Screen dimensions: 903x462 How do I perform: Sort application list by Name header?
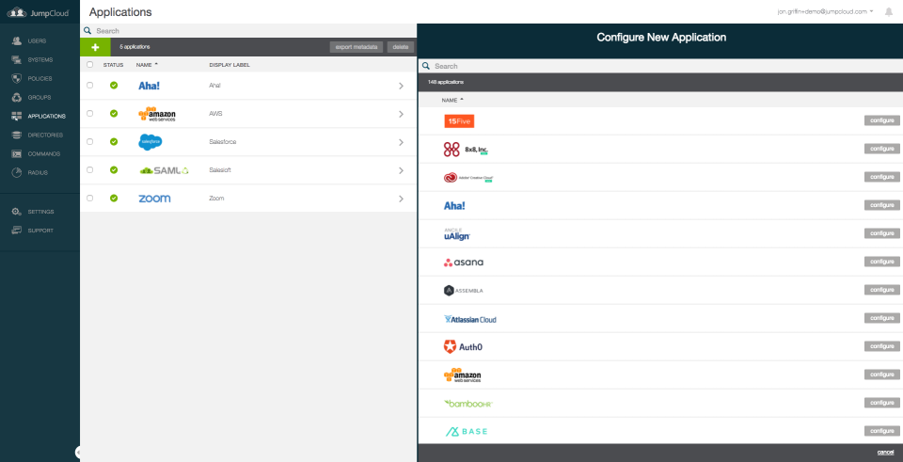pyautogui.click(x=147, y=65)
